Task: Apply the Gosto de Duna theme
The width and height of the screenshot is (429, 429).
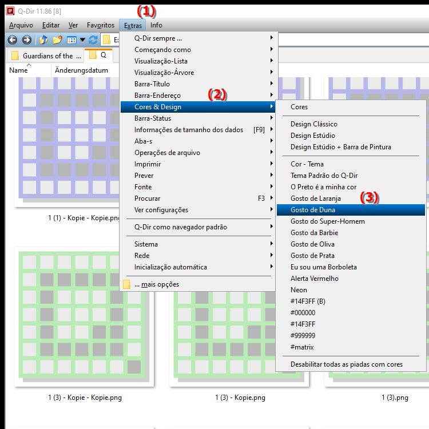Action: coord(351,210)
